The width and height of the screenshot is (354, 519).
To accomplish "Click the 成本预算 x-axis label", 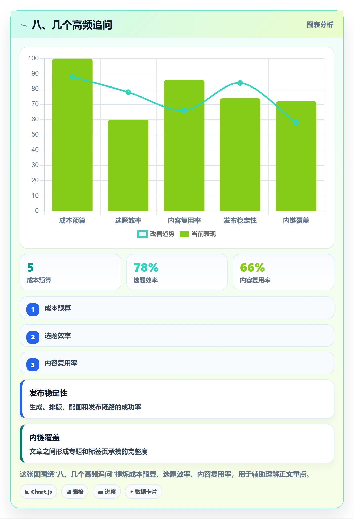I will 72,221.
